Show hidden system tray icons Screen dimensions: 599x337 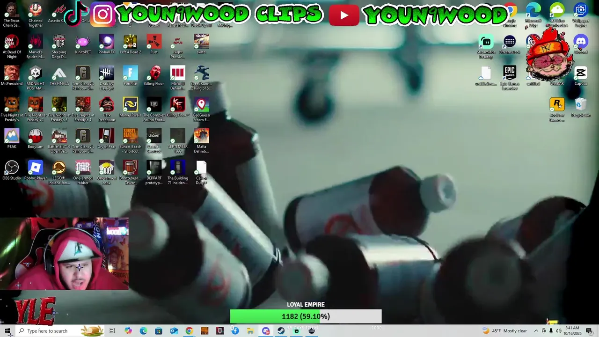click(x=536, y=331)
